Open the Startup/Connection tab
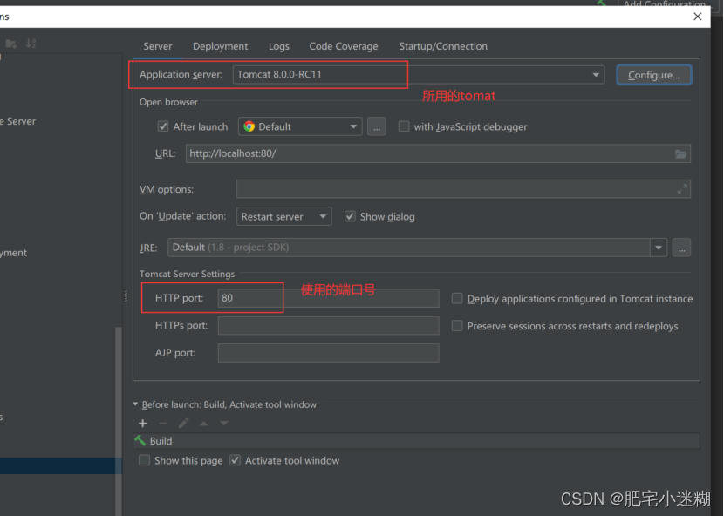724x516 pixels. 443,46
